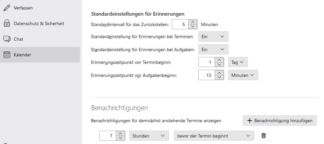Click the Datenschutz & Sicherheit lock icon
The height and width of the screenshot is (144, 324).
click(7, 23)
